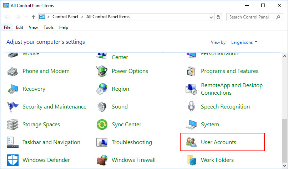Viewport: 288px width, 169px height.
Task: Click the Control Panel icon in the address bar
Action: (x=42, y=17)
